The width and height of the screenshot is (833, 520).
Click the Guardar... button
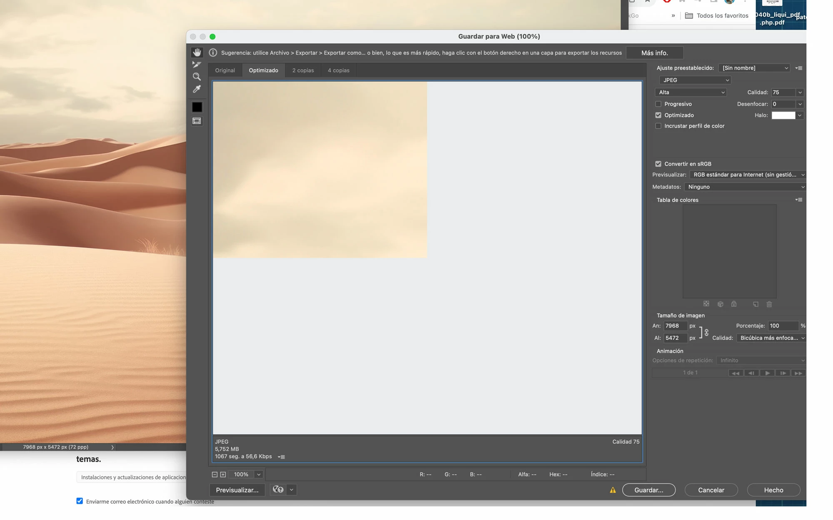[x=648, y=490]
